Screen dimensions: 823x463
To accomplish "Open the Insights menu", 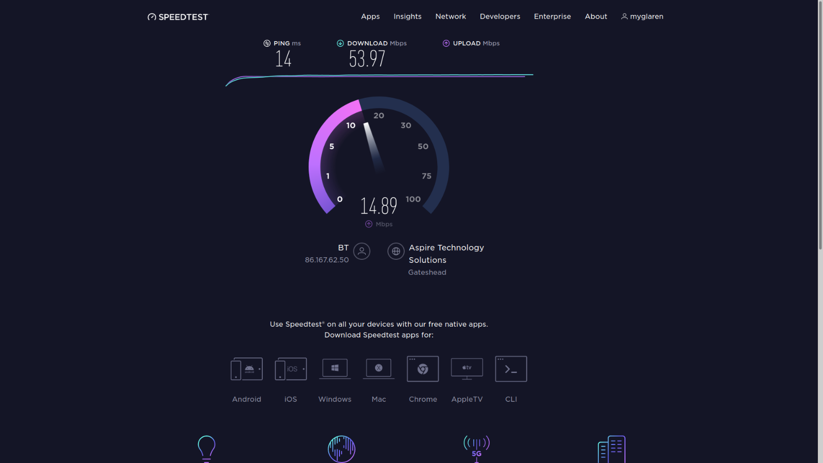I will click(x=407, y=16).
